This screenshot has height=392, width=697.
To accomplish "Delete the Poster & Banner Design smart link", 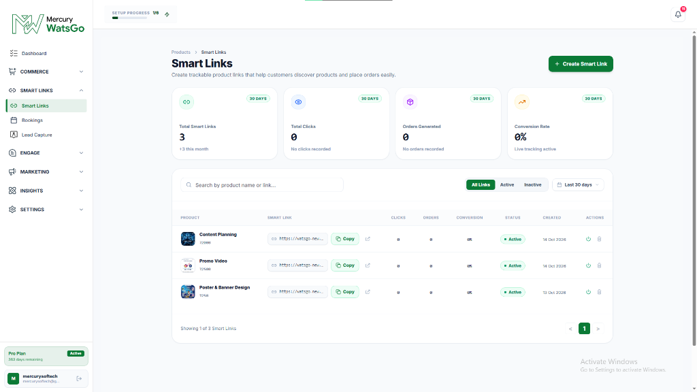I will (x=599, y=292).
